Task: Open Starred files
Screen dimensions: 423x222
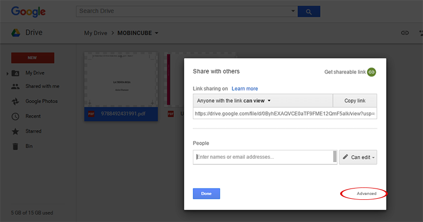Action: (x=34, y=131)
